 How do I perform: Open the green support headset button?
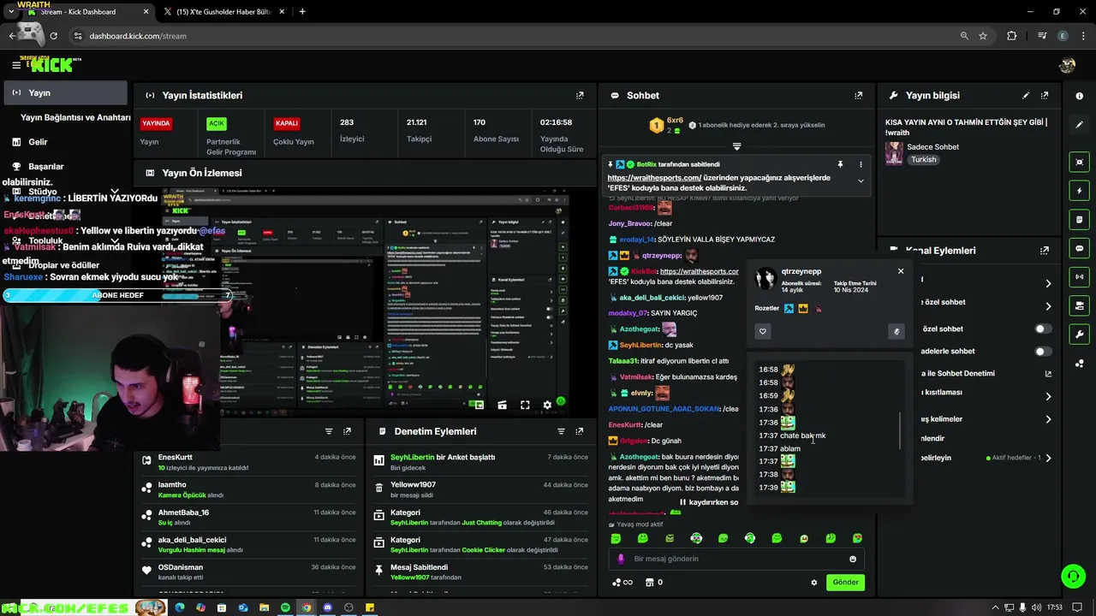point(1073,576)
